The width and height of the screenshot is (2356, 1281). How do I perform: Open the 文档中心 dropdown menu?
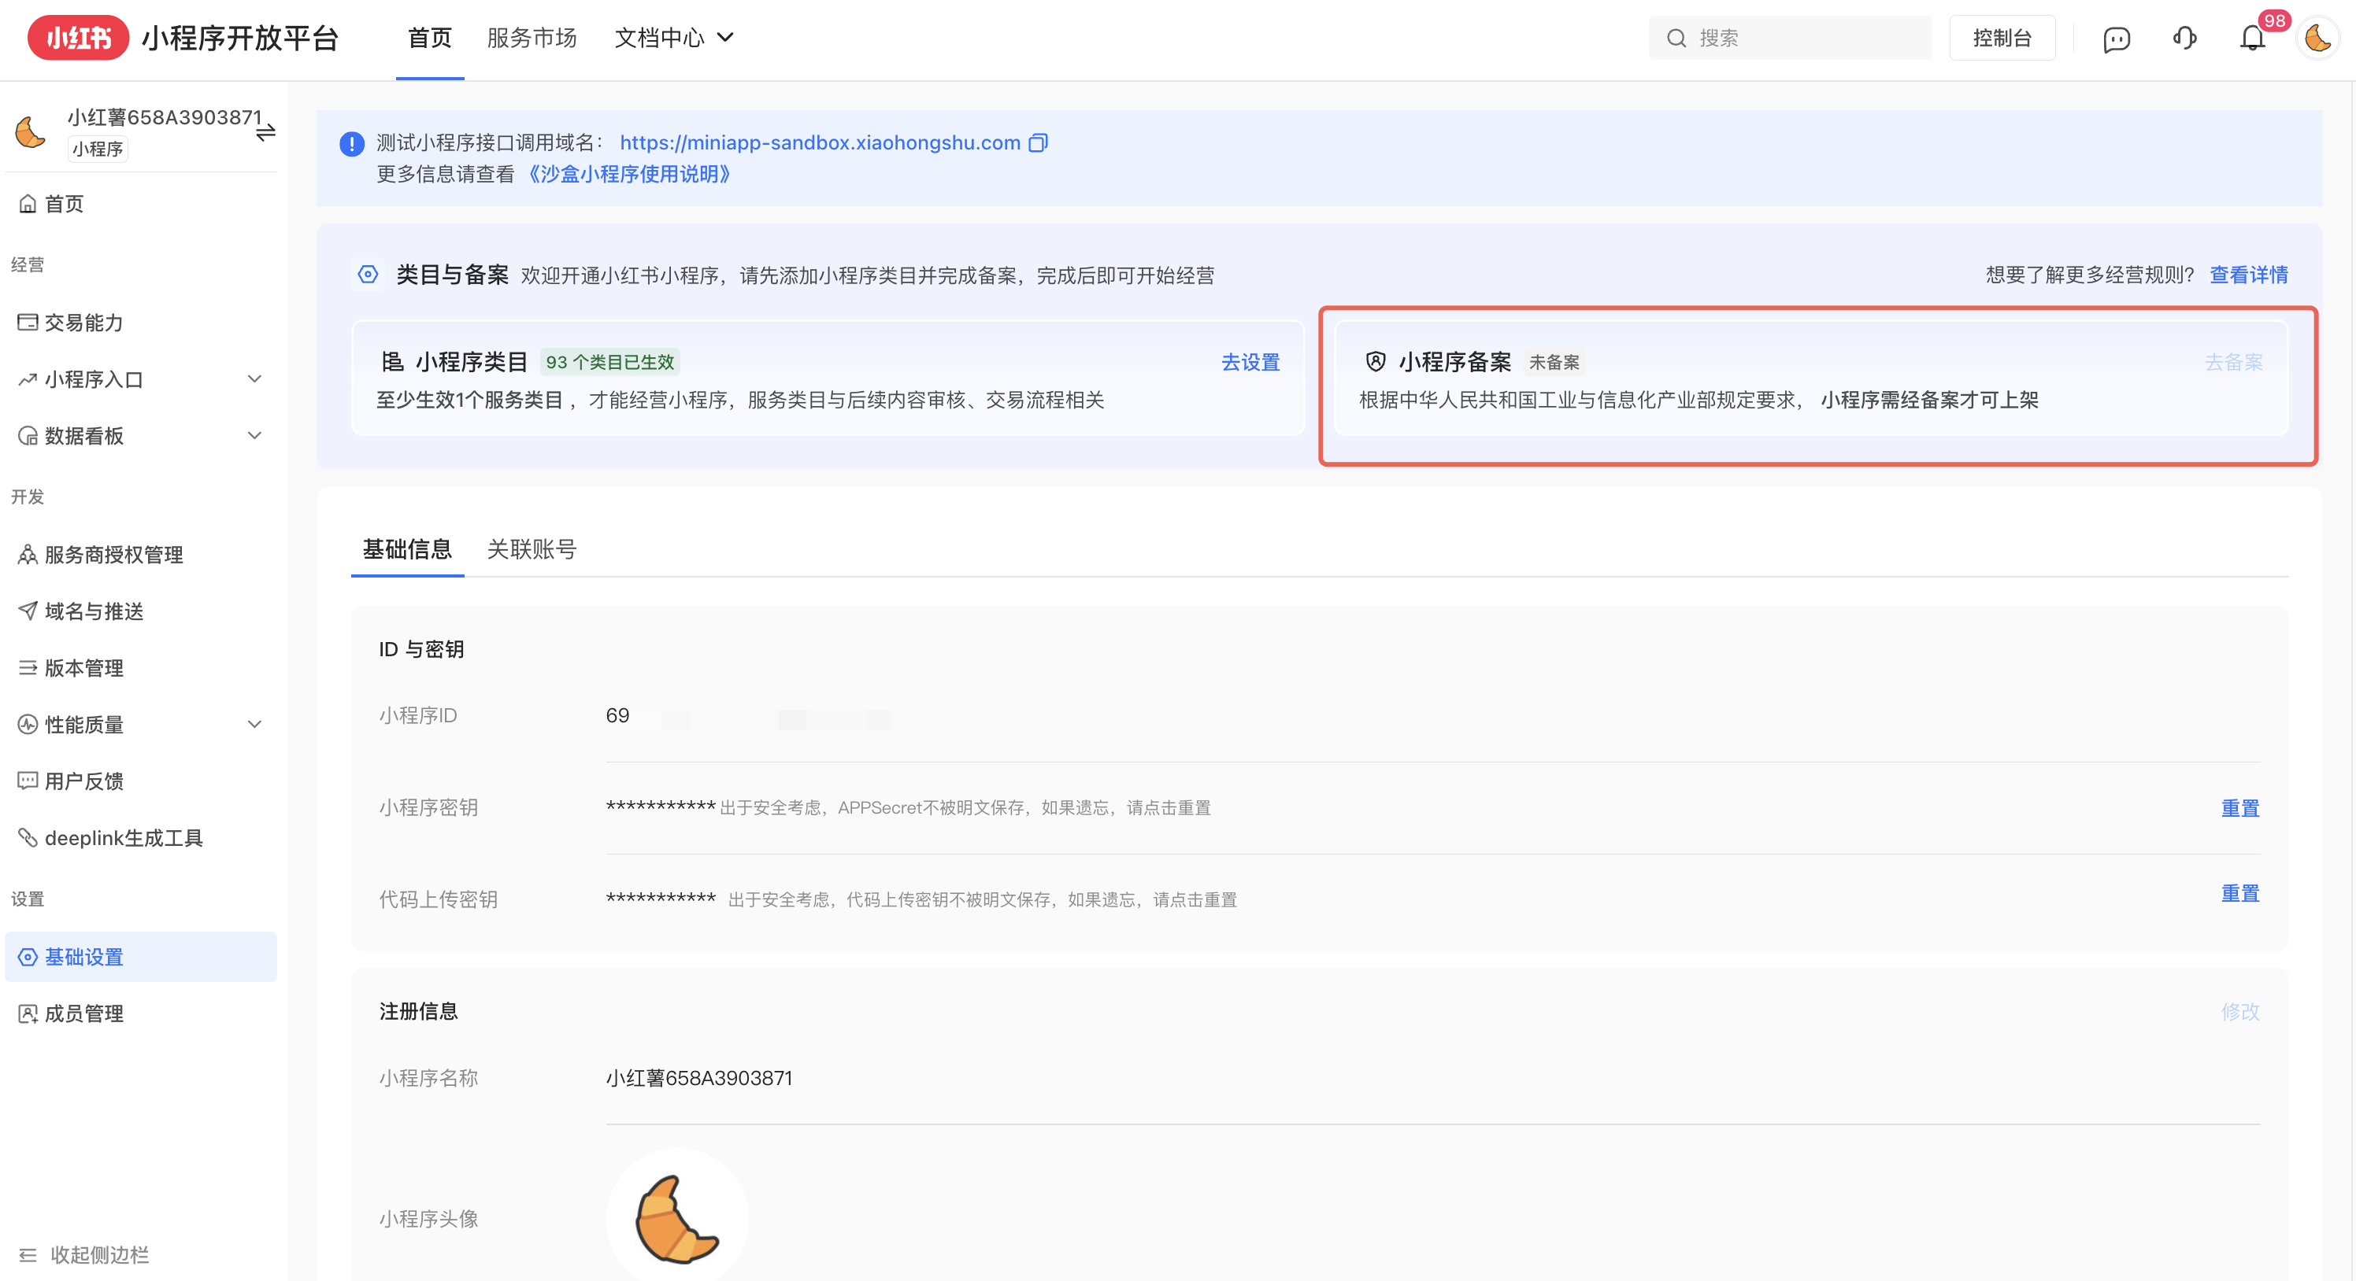pyautogui.click(x=674, y=39)
